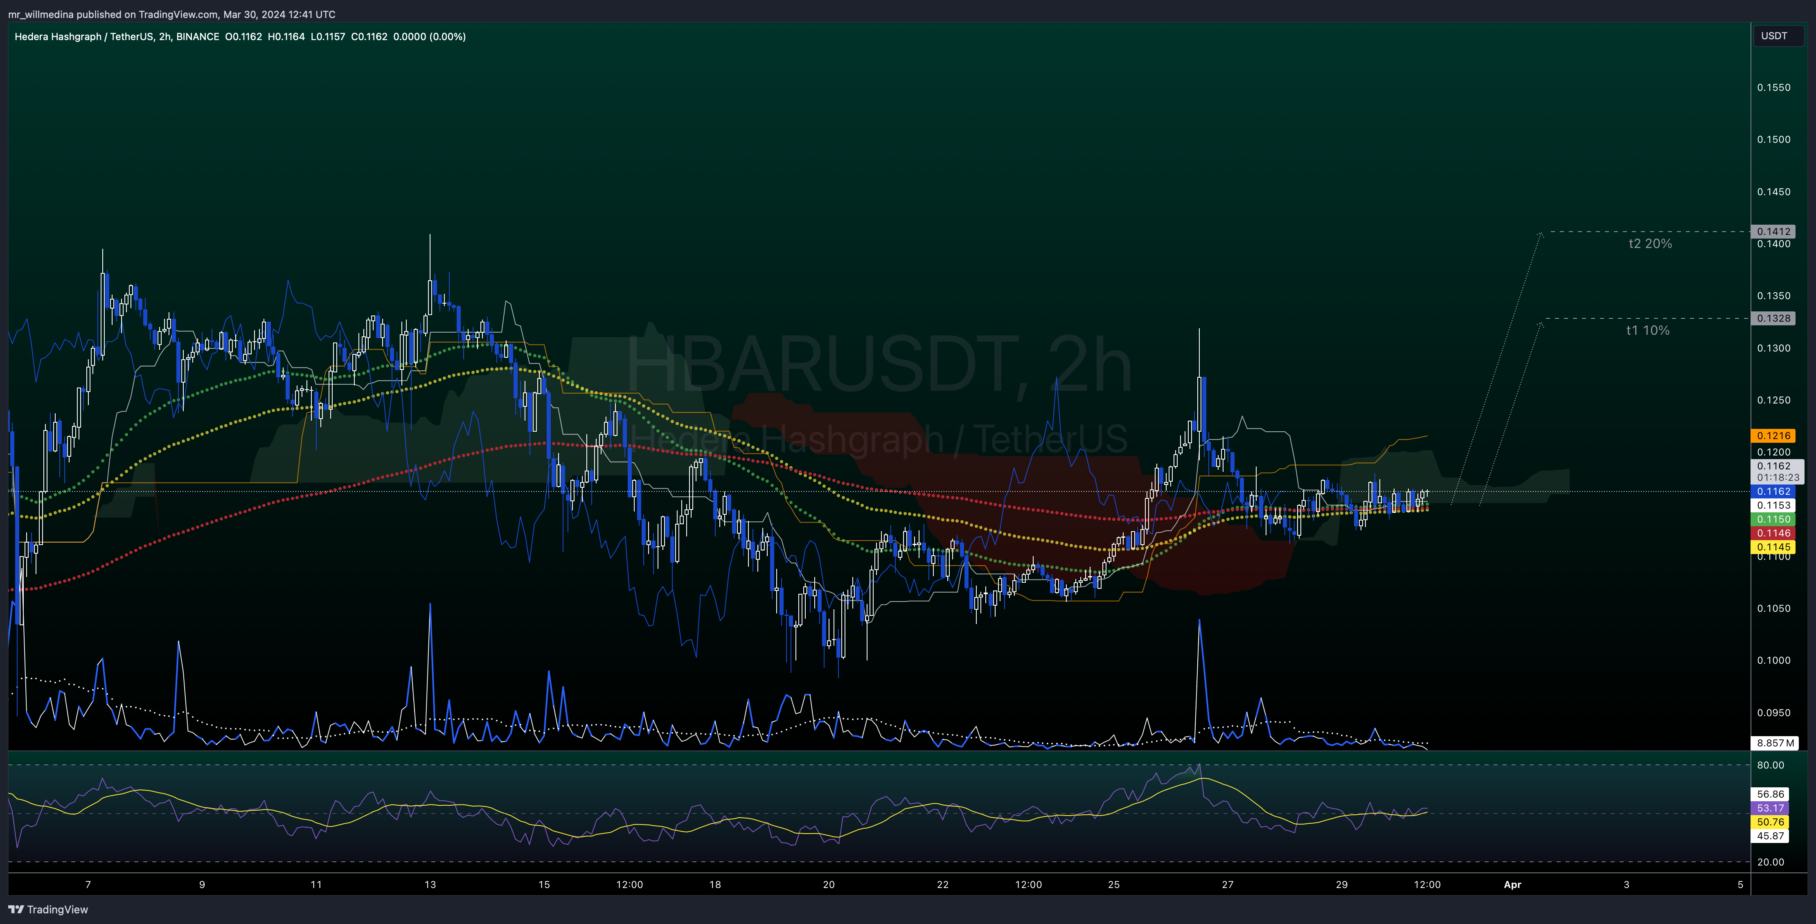This screenshot has width=1816, height=924.
Task: Click the 'Apr' date on the time axis
Action: pos(1513,885)
